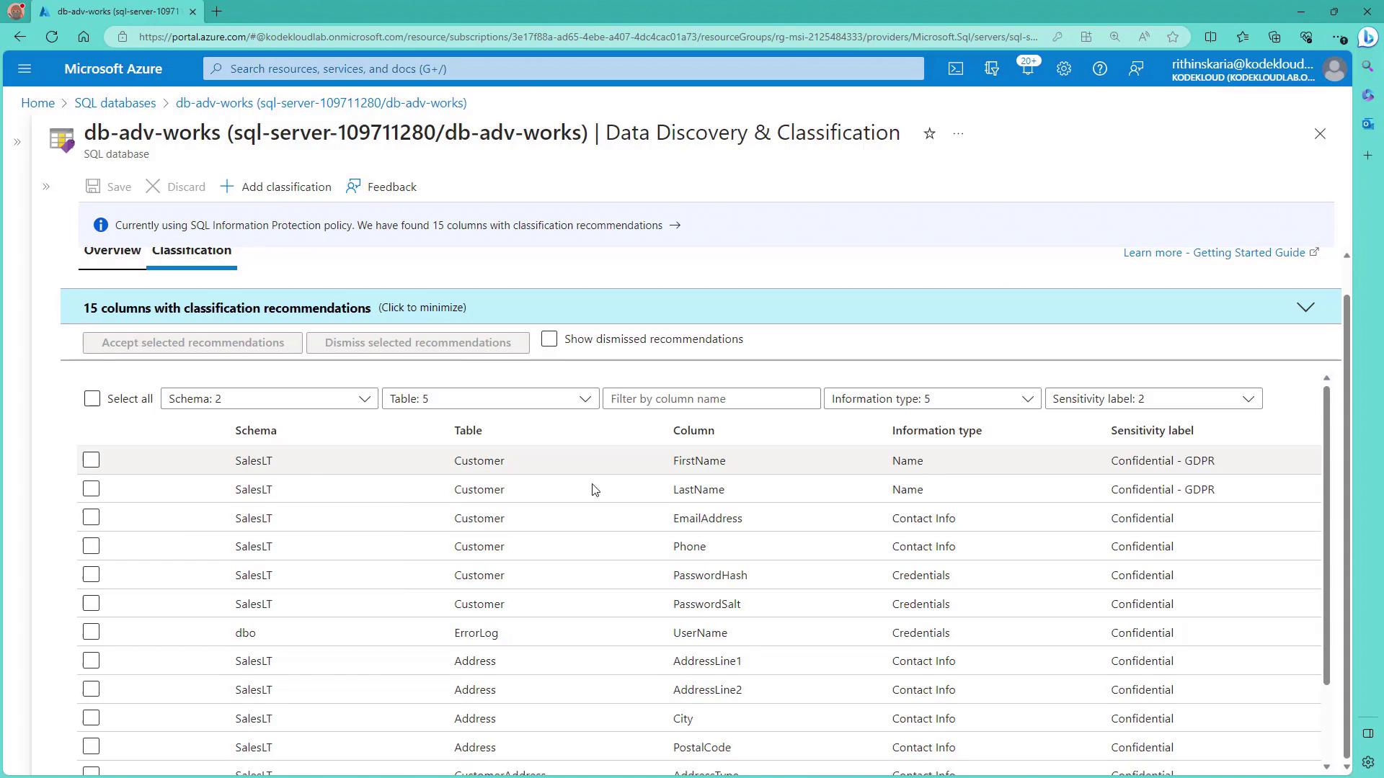
Task: Click the PasswordSalt column cell
Action: [x=706, y=604]
